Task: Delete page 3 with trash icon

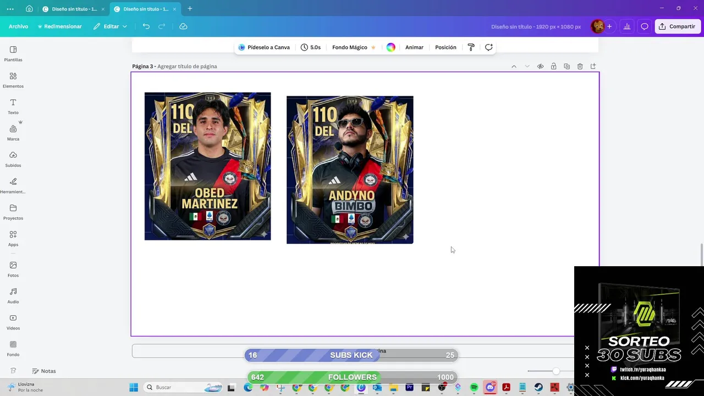Action: [580, 67]
